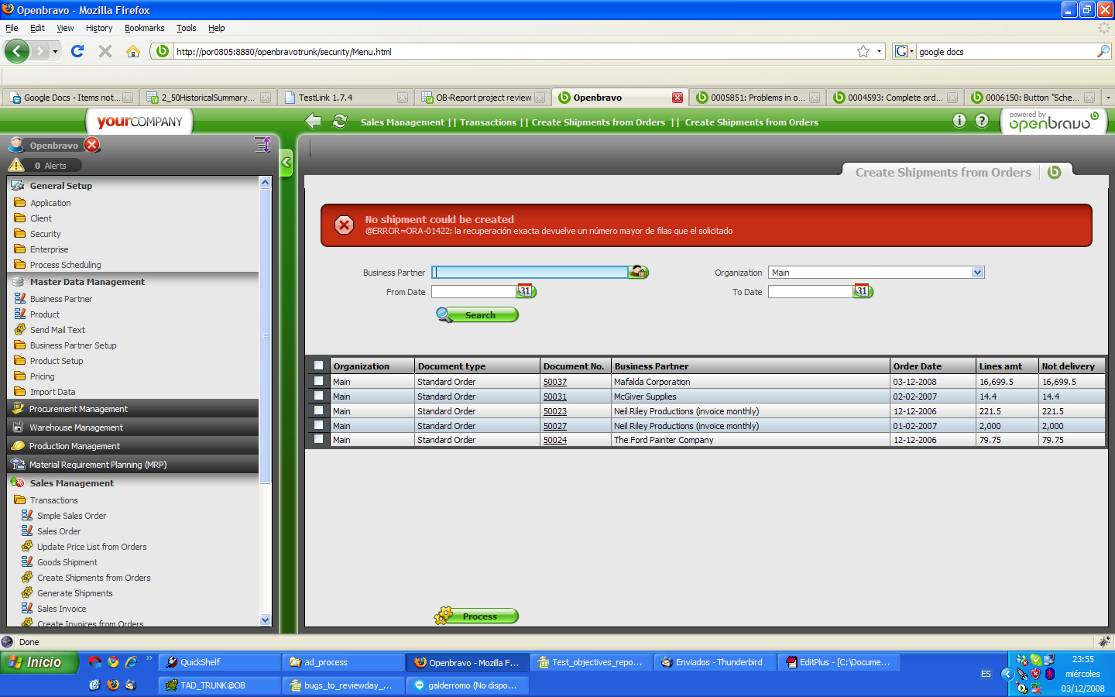Screen dimensions: 1115x697
Task: Click the Google search magnifier icon
Action: 1103,51
